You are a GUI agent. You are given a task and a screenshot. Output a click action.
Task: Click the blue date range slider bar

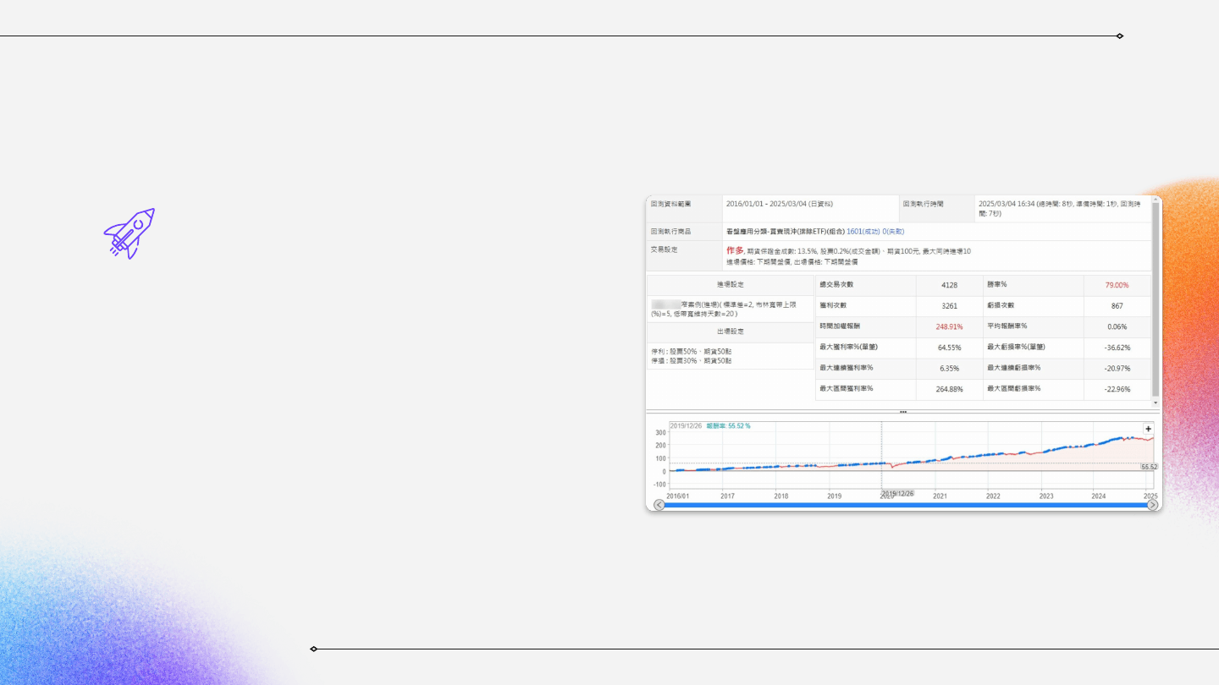click(x=906, y=505)
